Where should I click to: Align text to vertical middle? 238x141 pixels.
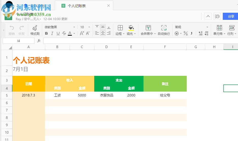(x=103, y=27)
